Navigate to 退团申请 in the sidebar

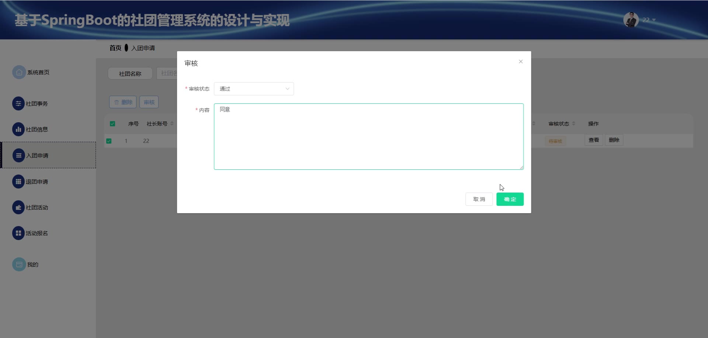[x=37, y=182]
